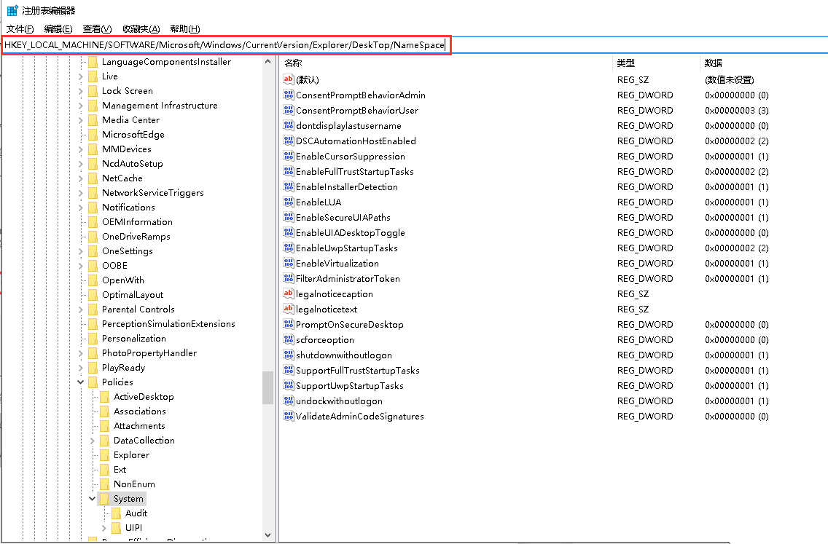Click the DWORD icon of PromptOnSecureDesktop
828x544 pixels.
[x=289, y=325]
